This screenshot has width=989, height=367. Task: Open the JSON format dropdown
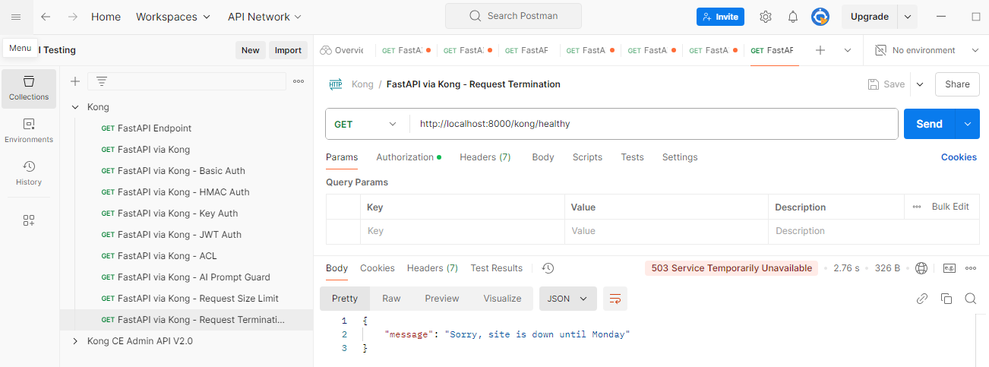click(x=567, y=299)
